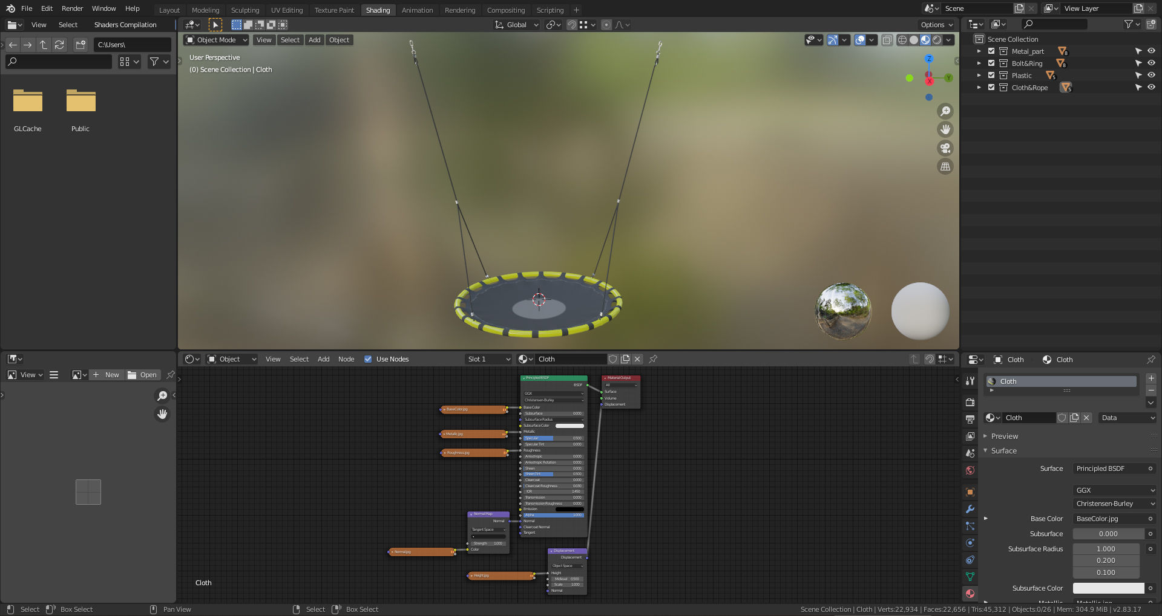
Task: Switch to the Texture Paint workspace tab
Action: (x=334, y=10)
